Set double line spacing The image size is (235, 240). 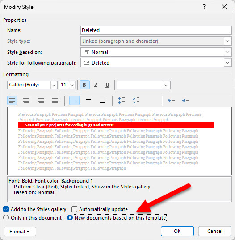pos(103,101)
